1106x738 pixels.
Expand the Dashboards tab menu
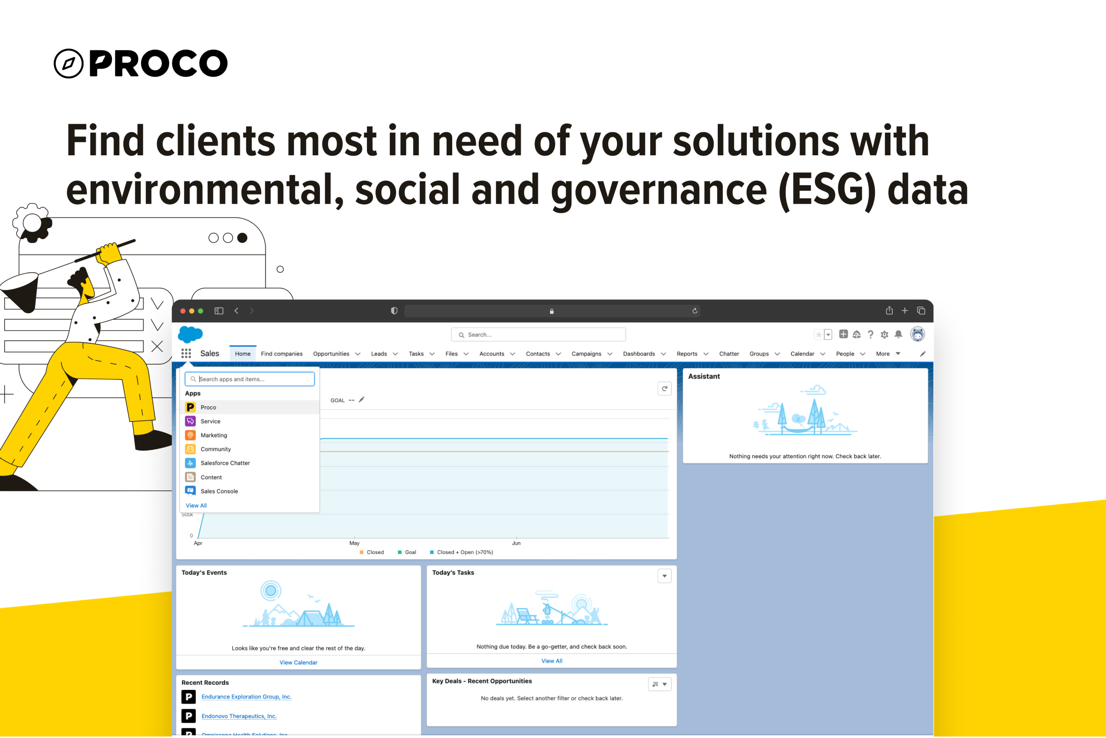point(663,354)
